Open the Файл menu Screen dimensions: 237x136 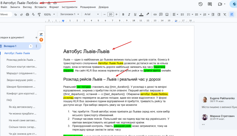pos(4,7)
